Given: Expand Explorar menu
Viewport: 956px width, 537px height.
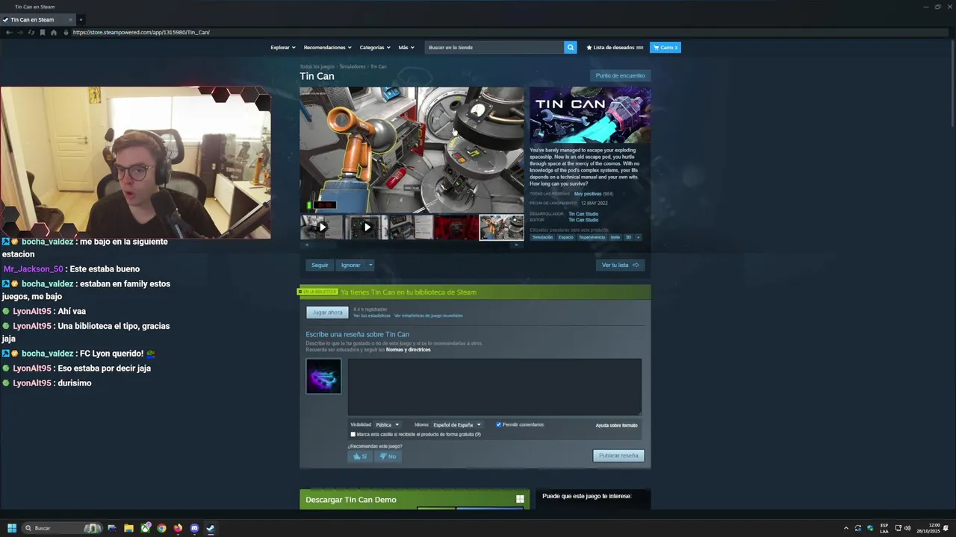Looking at the screenshot, I should tap(283, 47).
